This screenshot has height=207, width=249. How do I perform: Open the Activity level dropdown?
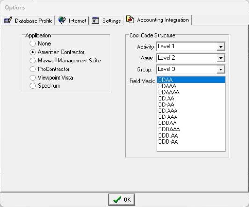221,47
